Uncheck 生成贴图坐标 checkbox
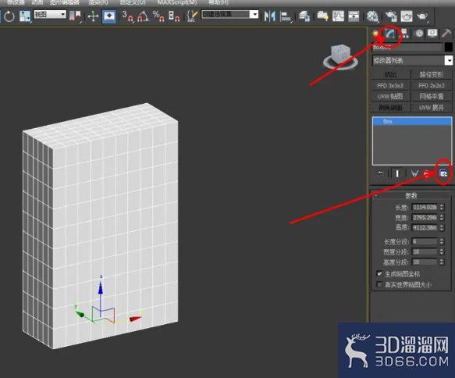 [379, 273]
